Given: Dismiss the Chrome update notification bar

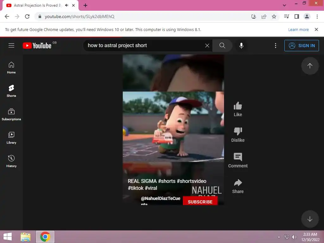Looking at the screenshot, I should point(316,29).
